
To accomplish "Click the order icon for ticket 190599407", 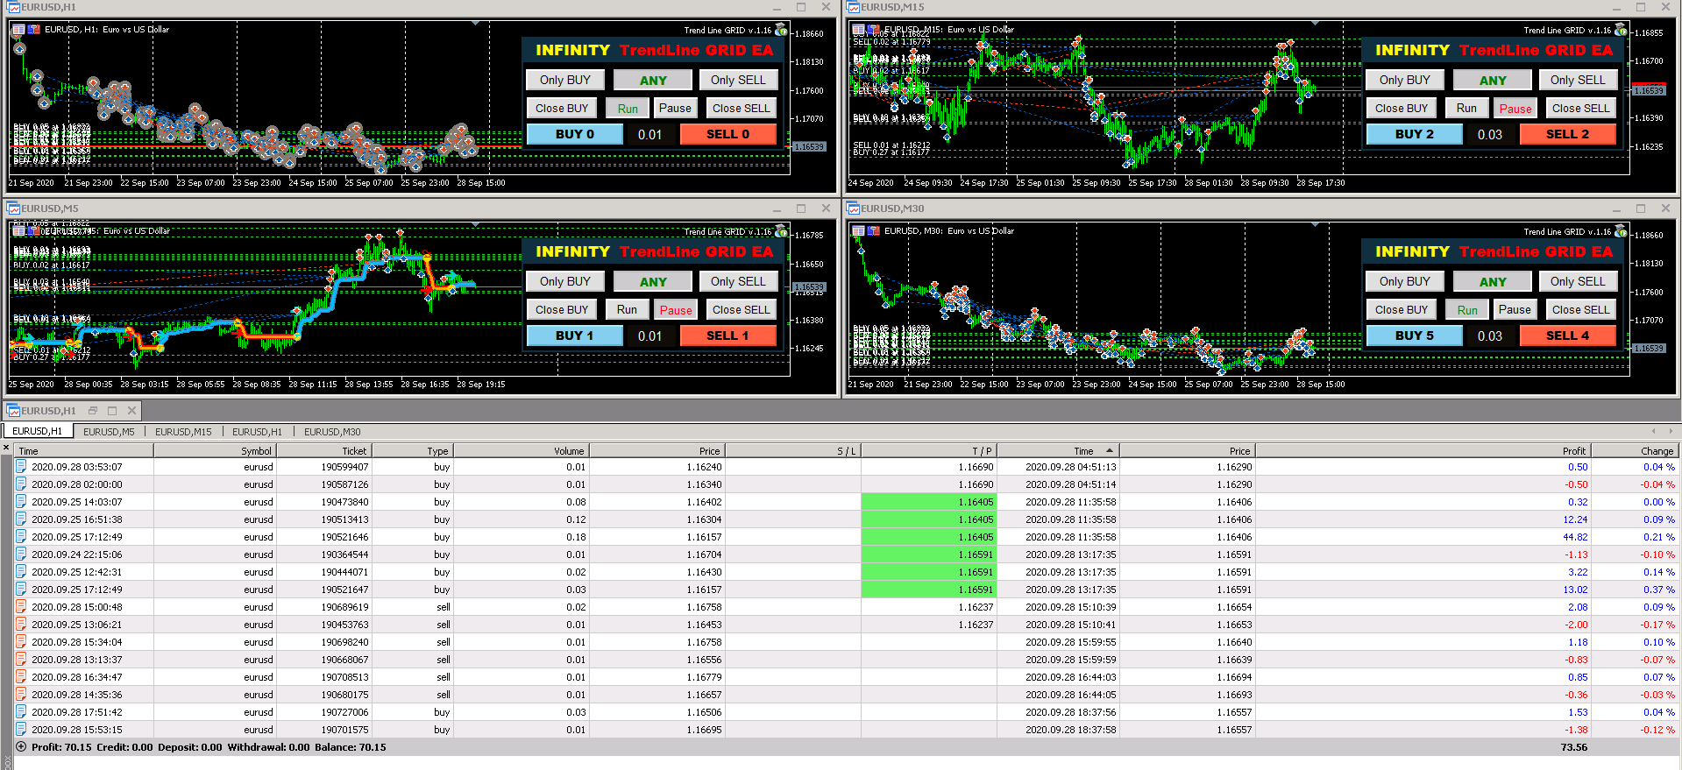I will pos(21,467).
